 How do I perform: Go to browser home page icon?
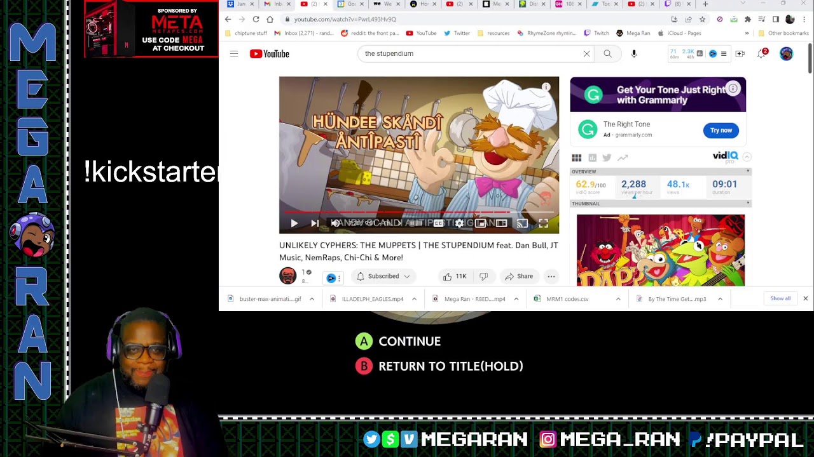270,19
